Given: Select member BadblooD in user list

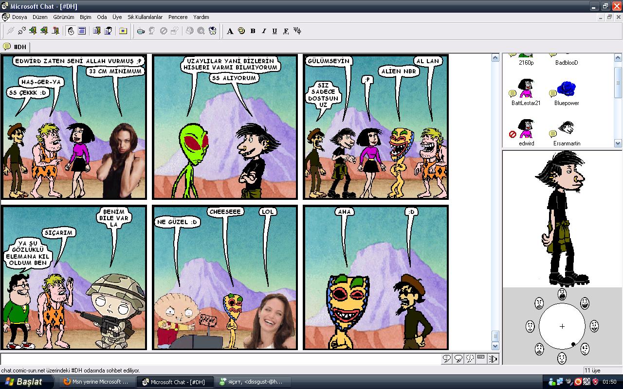Looking at the screenshot, I should 567,62.
